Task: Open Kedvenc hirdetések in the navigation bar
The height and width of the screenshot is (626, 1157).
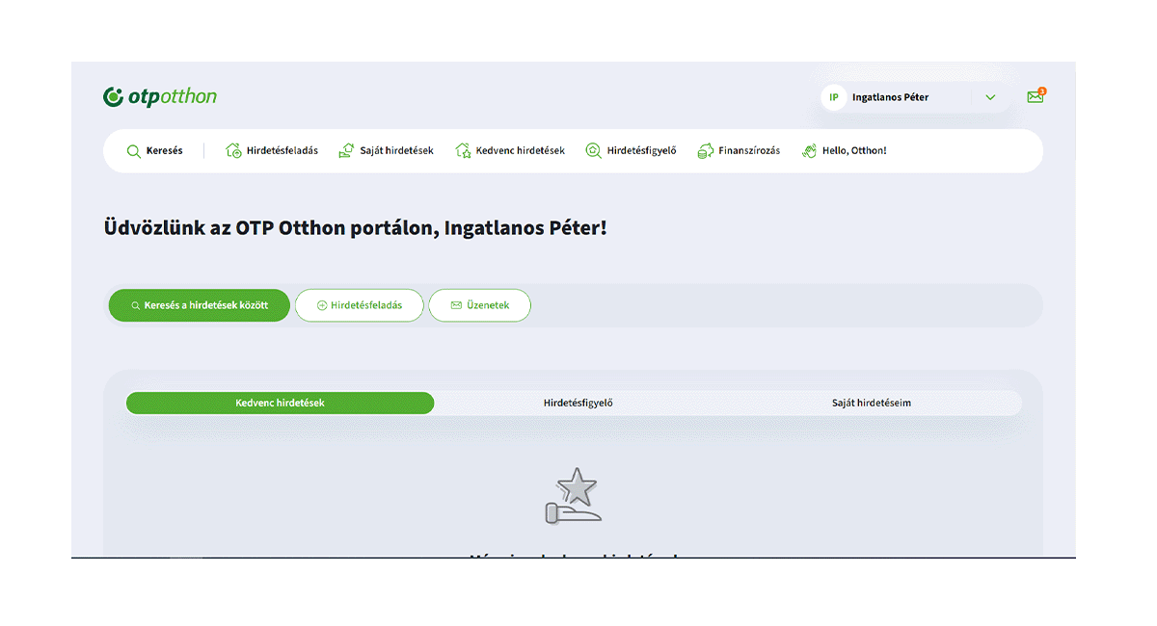Action: pyautogui.click(x=521, y=151)
